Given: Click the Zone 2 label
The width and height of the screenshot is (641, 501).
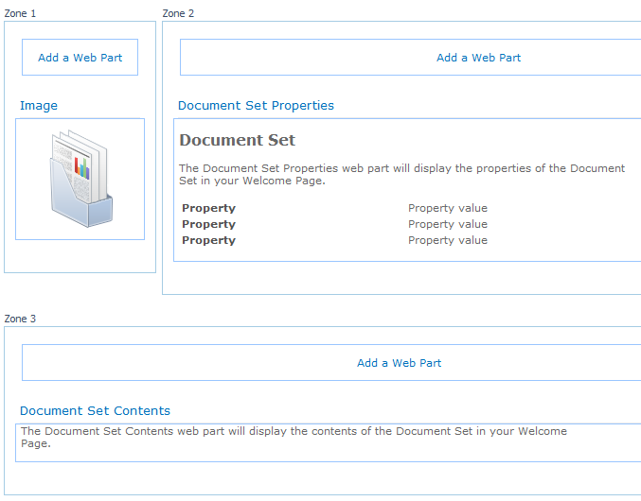Looking at the screenshot, I should [x=178, y=13].
